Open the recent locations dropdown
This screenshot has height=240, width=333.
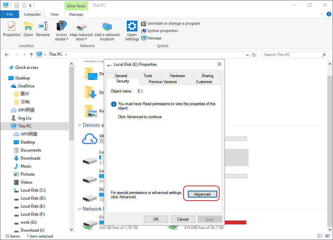[24, 55]
